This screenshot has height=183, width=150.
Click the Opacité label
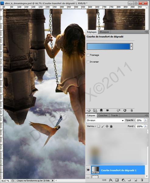(130, 120)
